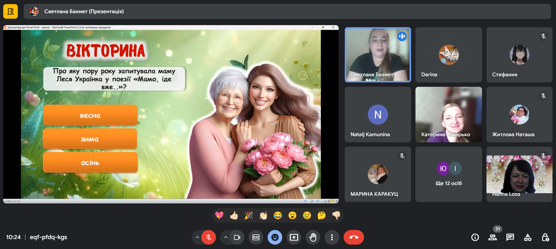
Task: Open more options three-dot menu
Action: 332,237
